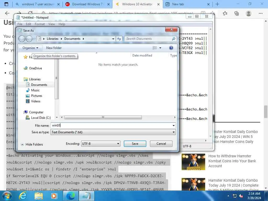This screenshot has height=201, width=268.
Task: Close the Save As dialog with red X
Action: 171,29
